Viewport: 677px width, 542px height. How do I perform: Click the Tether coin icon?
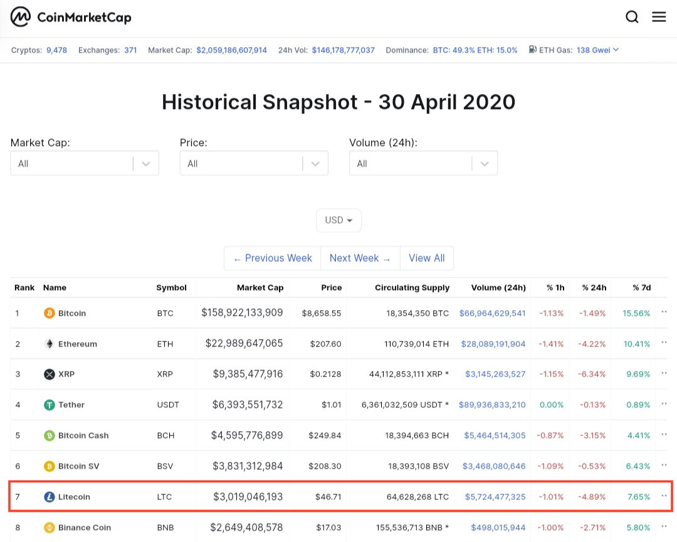tap(50, 405)
